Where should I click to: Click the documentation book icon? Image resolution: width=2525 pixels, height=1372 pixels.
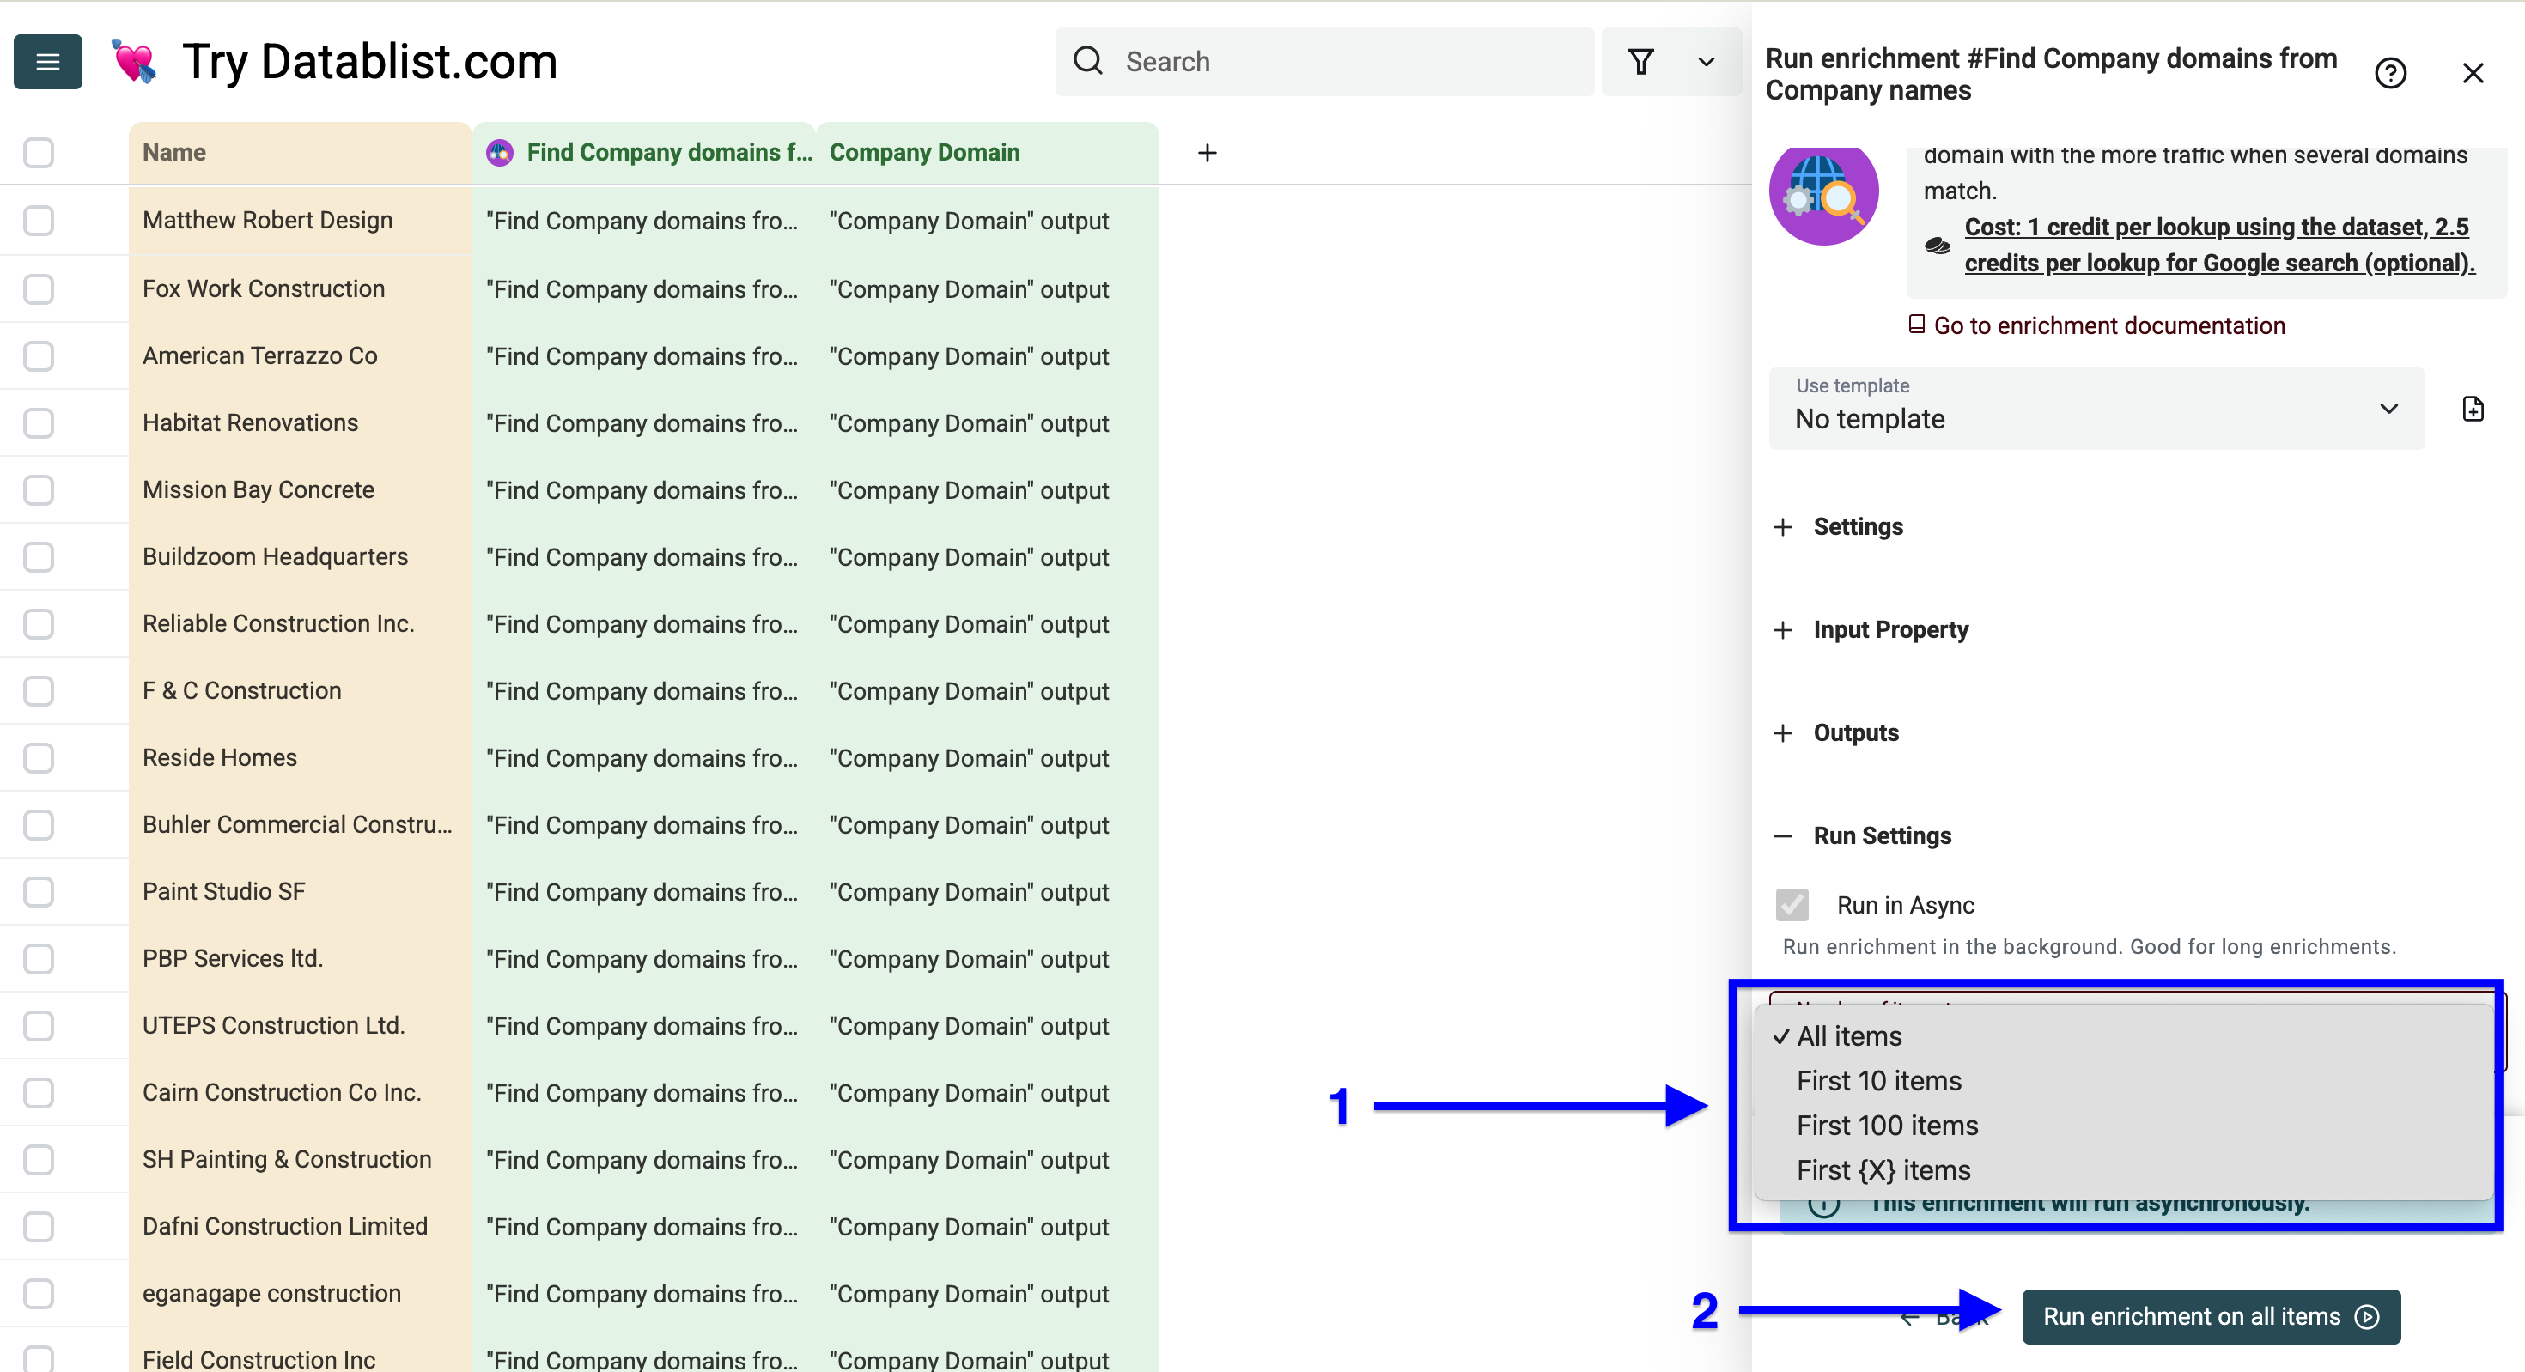(x=1916, y=325)
